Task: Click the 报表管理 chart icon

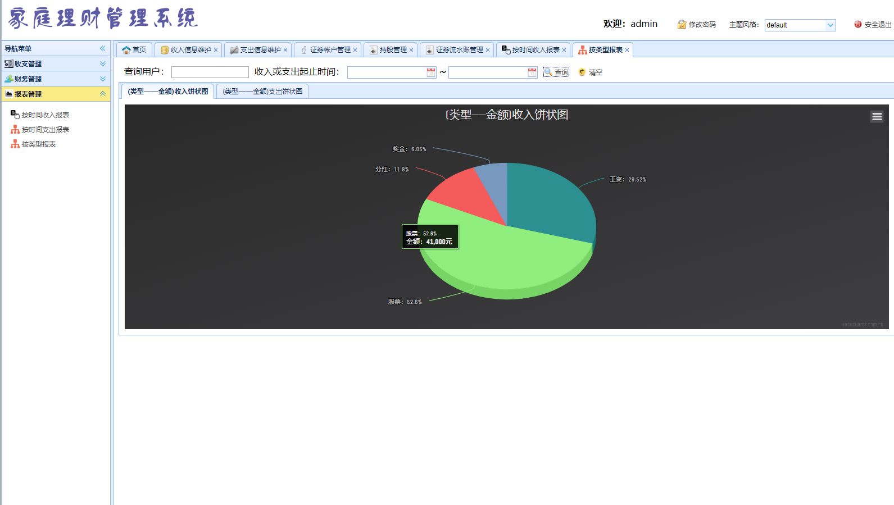Action: tap(9, 94)
